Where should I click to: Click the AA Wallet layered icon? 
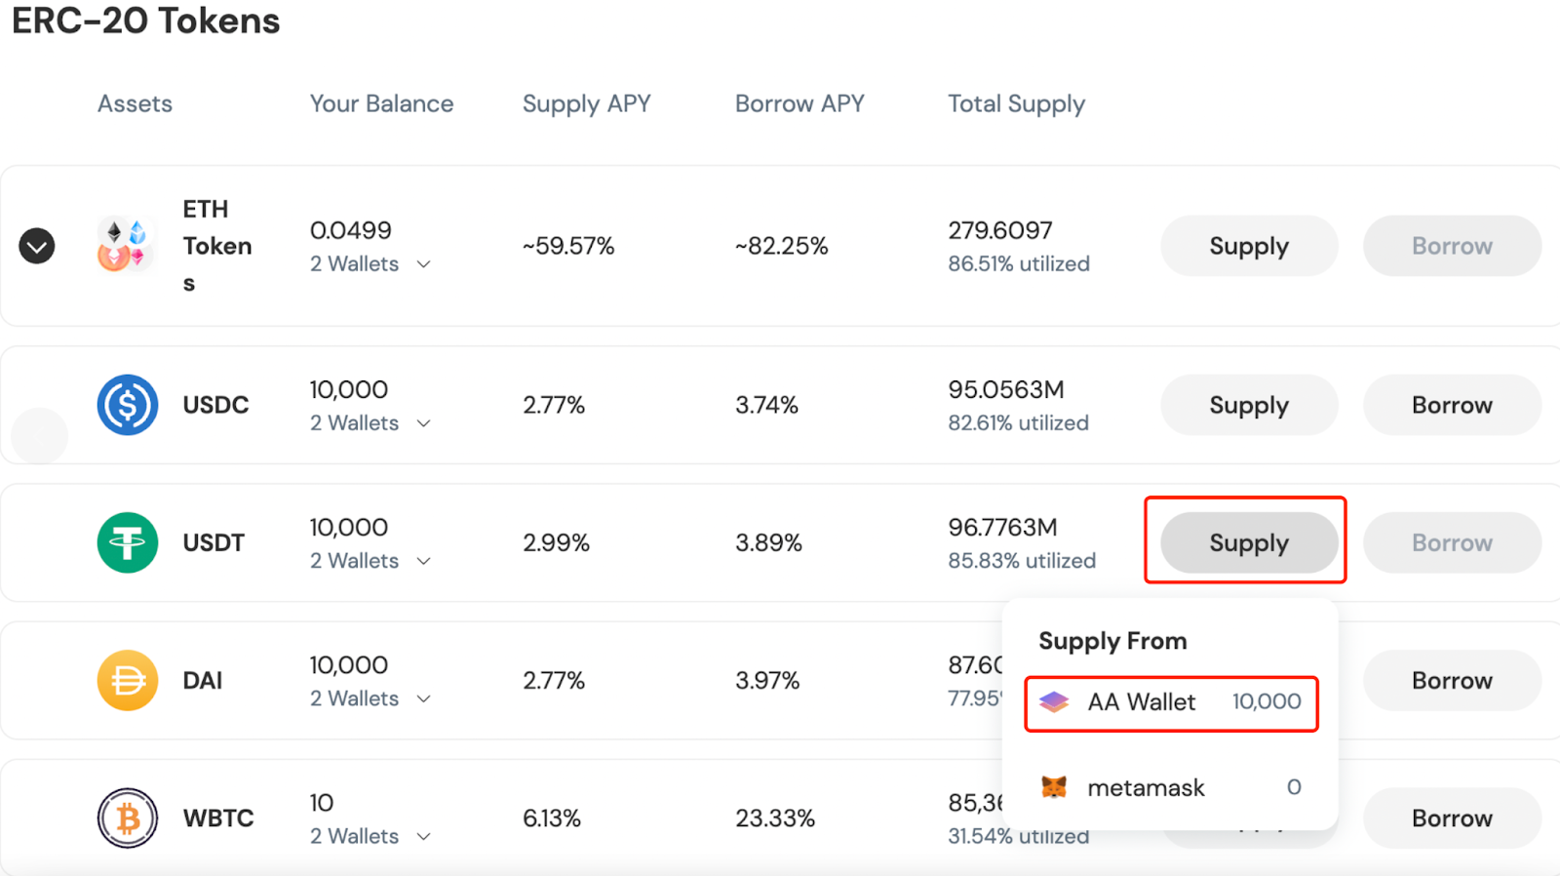1054,701
